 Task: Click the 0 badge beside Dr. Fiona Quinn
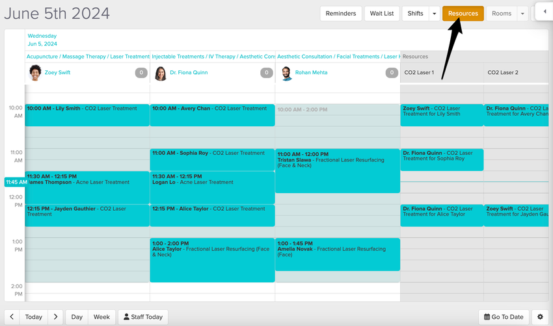pyautogui.click(x=266, y=73)
